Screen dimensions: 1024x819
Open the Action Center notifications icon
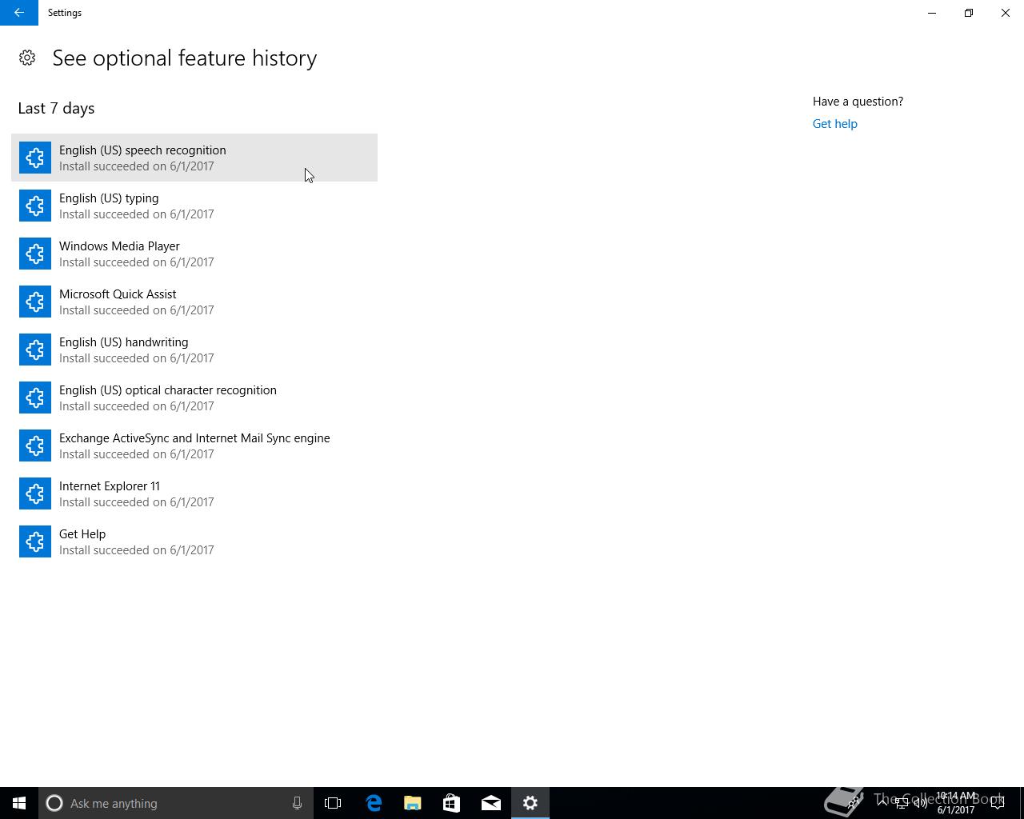coord(998,803)
